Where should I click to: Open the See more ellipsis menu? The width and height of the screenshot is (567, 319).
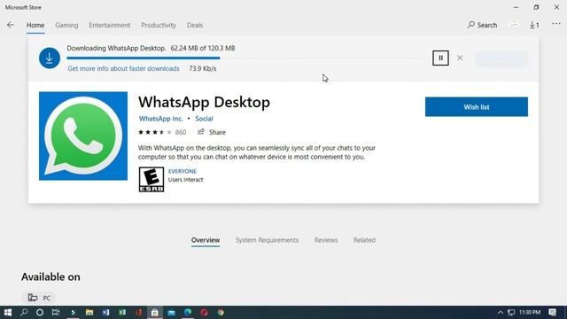click(x=556, y=24)
